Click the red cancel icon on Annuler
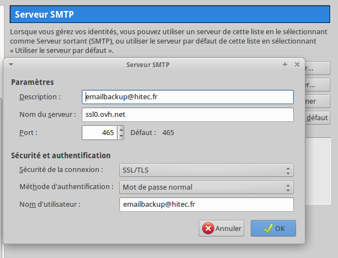 208,228
